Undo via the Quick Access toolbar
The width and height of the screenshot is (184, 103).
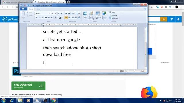pyautogui.click(x=28, y=5)
